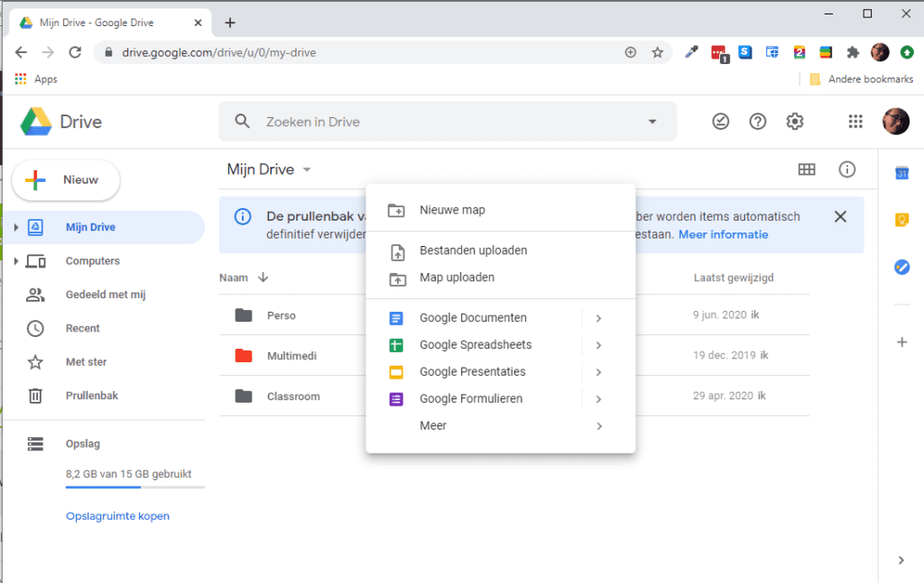Click browser back arrow

tap(22, 52)
